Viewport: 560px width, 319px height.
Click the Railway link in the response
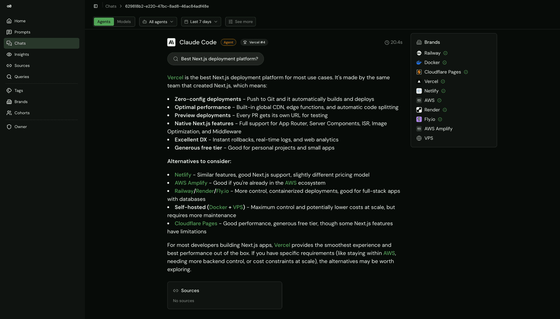click(x=184, y=191)
